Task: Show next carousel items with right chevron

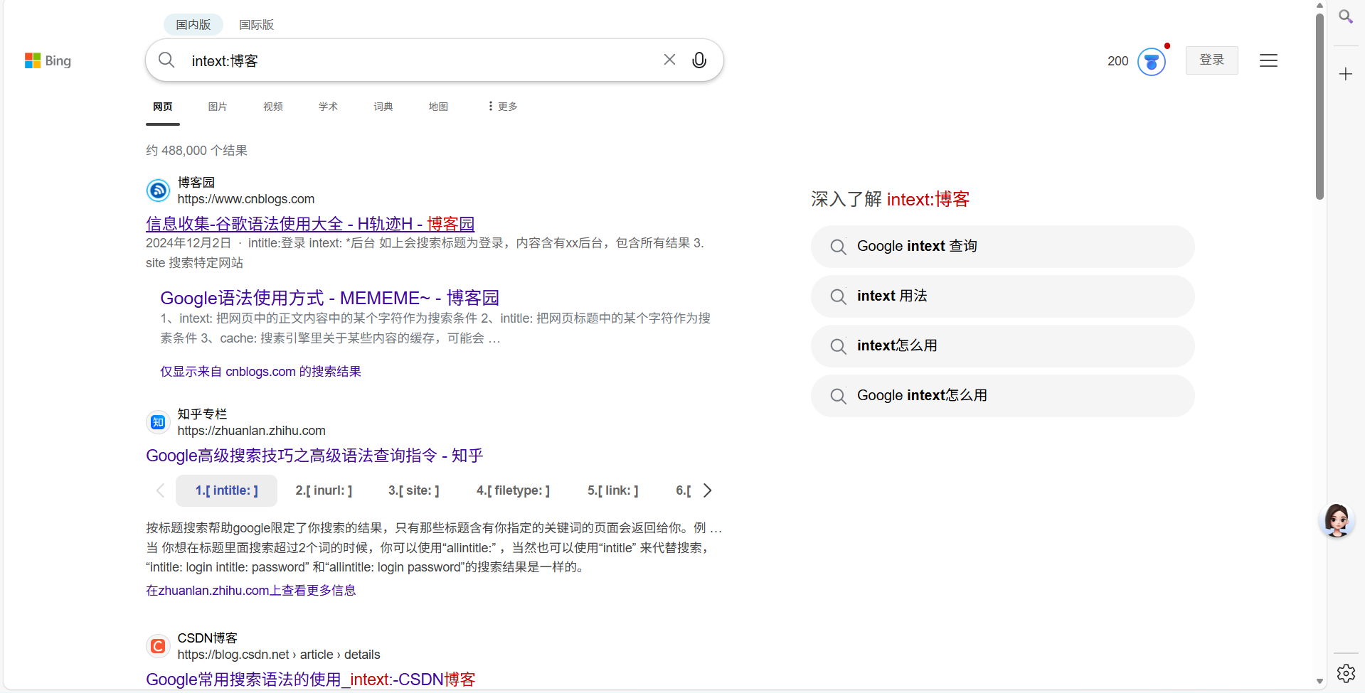Action: point(707,490)
